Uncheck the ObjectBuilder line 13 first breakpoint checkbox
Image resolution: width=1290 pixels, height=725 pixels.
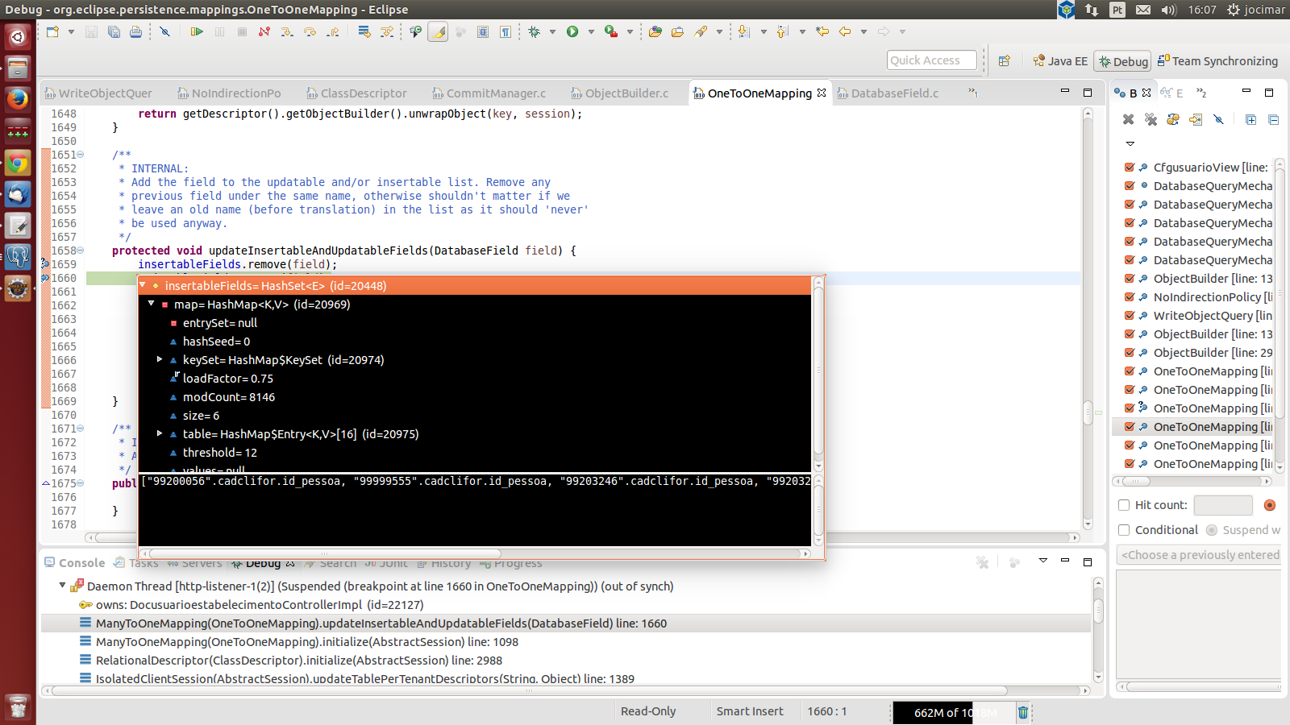coord(1130,279)
